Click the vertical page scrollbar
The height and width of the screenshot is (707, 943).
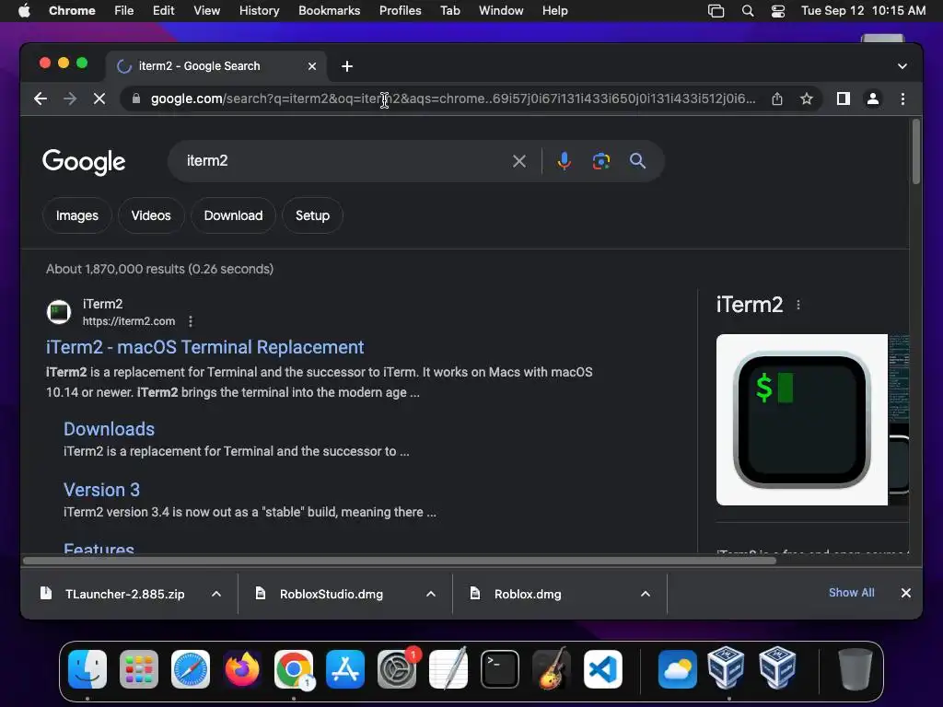point(916,152)
